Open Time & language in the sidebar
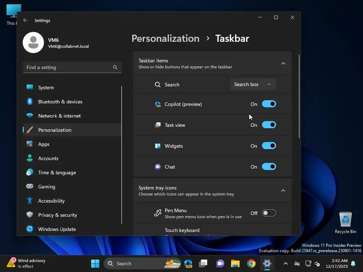 click(72, 172)
